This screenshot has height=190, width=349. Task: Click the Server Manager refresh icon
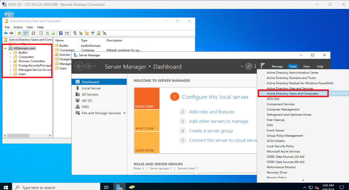point(249,66)
